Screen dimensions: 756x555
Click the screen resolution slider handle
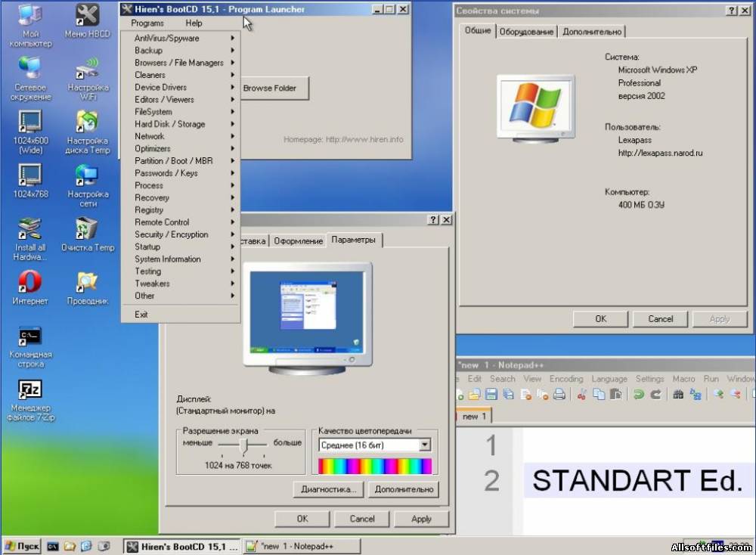point(244,445)
